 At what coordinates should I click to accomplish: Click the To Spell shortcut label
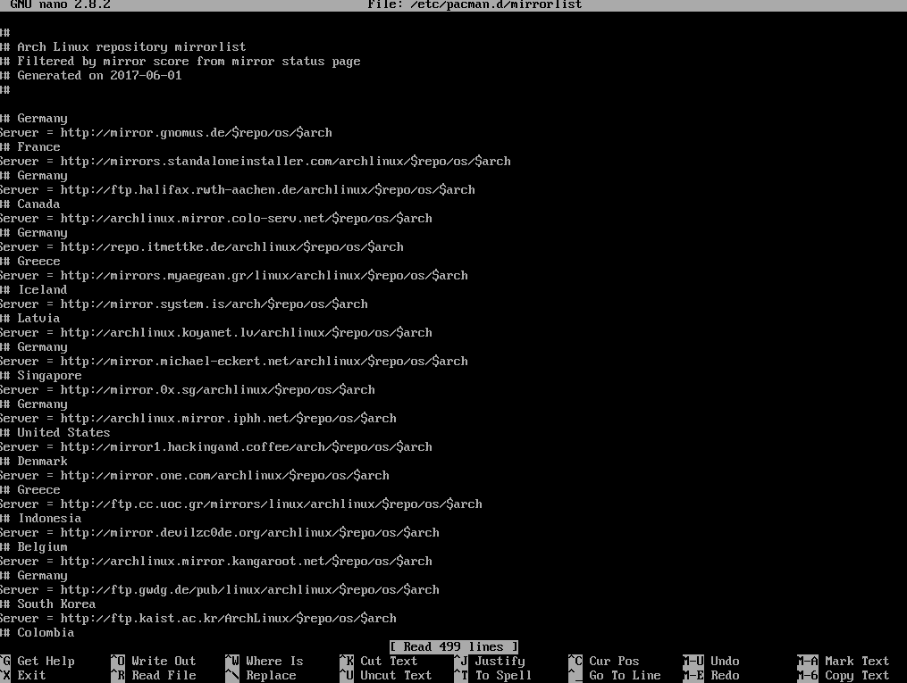[503, 676]
